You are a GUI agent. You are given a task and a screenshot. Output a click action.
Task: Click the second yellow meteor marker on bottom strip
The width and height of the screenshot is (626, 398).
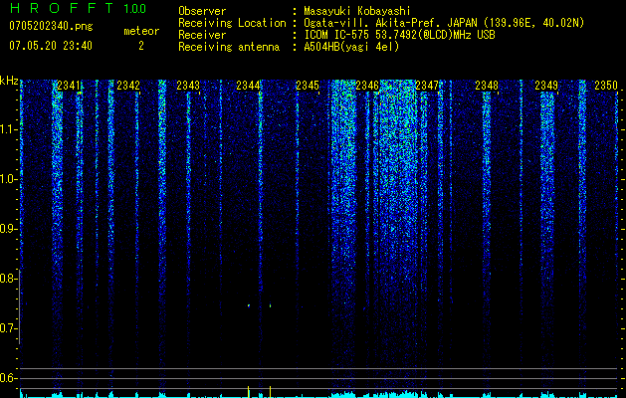[271, 392]
